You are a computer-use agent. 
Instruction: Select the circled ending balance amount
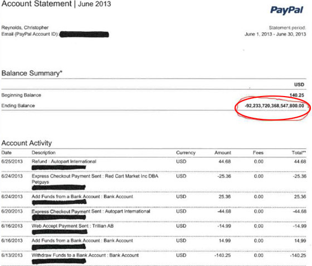(x=274, y=106)
